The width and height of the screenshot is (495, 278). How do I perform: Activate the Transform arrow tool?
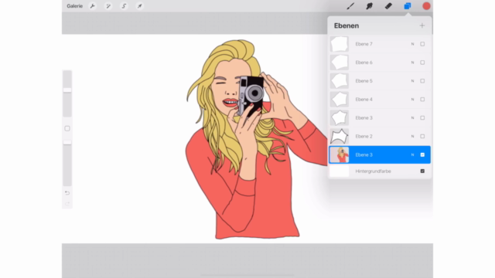click(x=139, y=6)
